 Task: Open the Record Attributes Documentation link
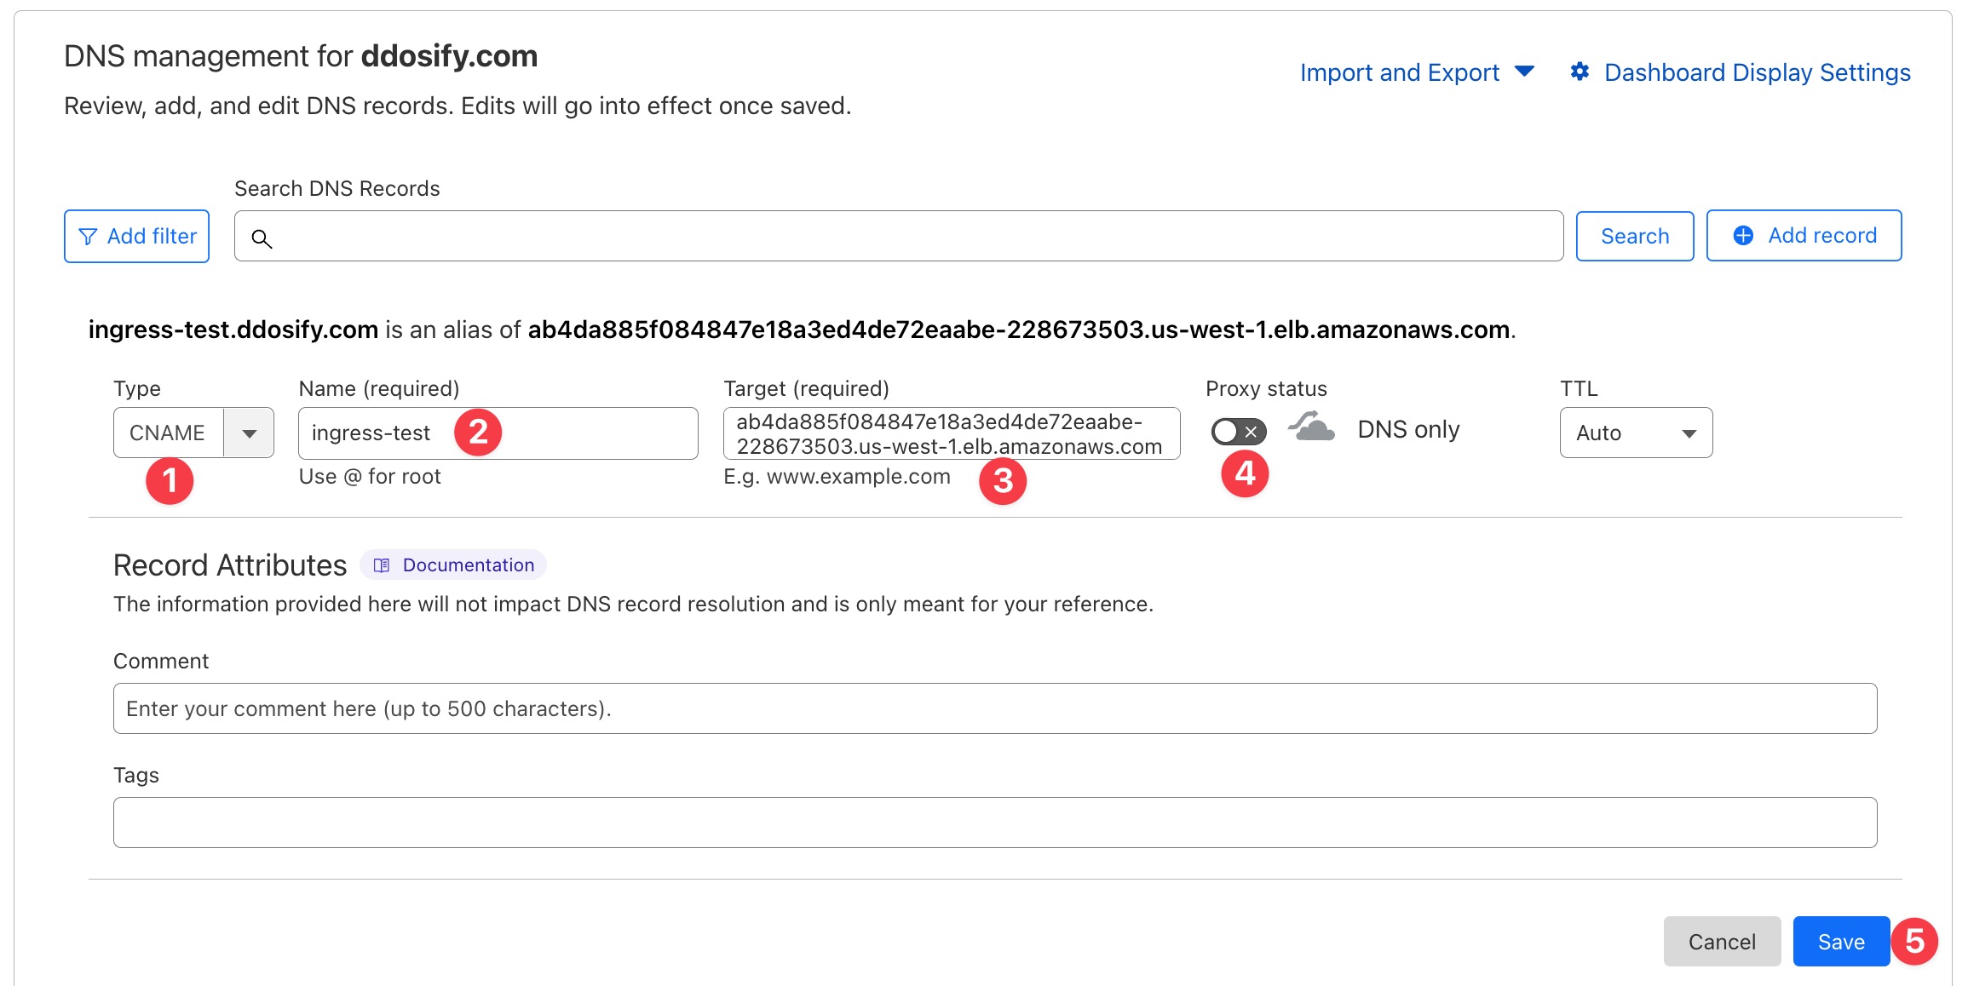click(x=467, y=565)
